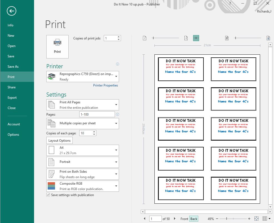Screen dimensions: 274x223
Task: Select Export from the left menu
Action: click(x=12, y=98)
